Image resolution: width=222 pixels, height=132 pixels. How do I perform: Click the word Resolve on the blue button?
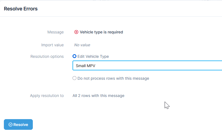click(x=21, y=125)
